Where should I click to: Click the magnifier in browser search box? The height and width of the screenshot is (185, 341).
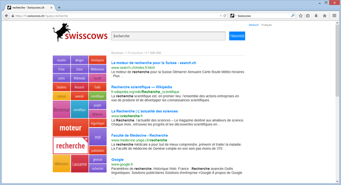tap(293, 16)
